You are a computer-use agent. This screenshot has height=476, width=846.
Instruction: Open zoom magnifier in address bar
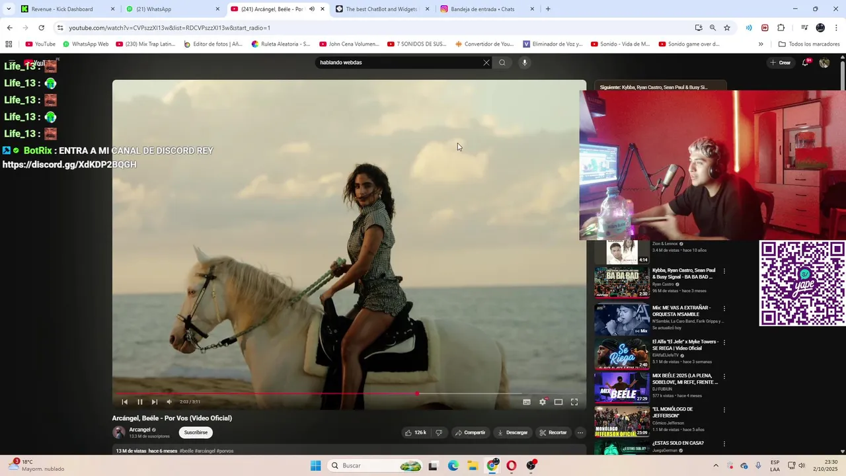coord(712,28)
